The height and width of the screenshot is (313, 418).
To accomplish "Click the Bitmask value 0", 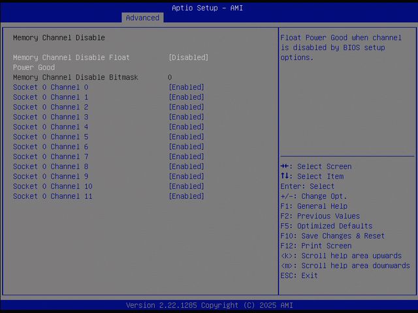I will point(170,78).
